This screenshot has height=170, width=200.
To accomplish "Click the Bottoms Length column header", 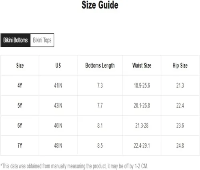I will coord(100,66).
